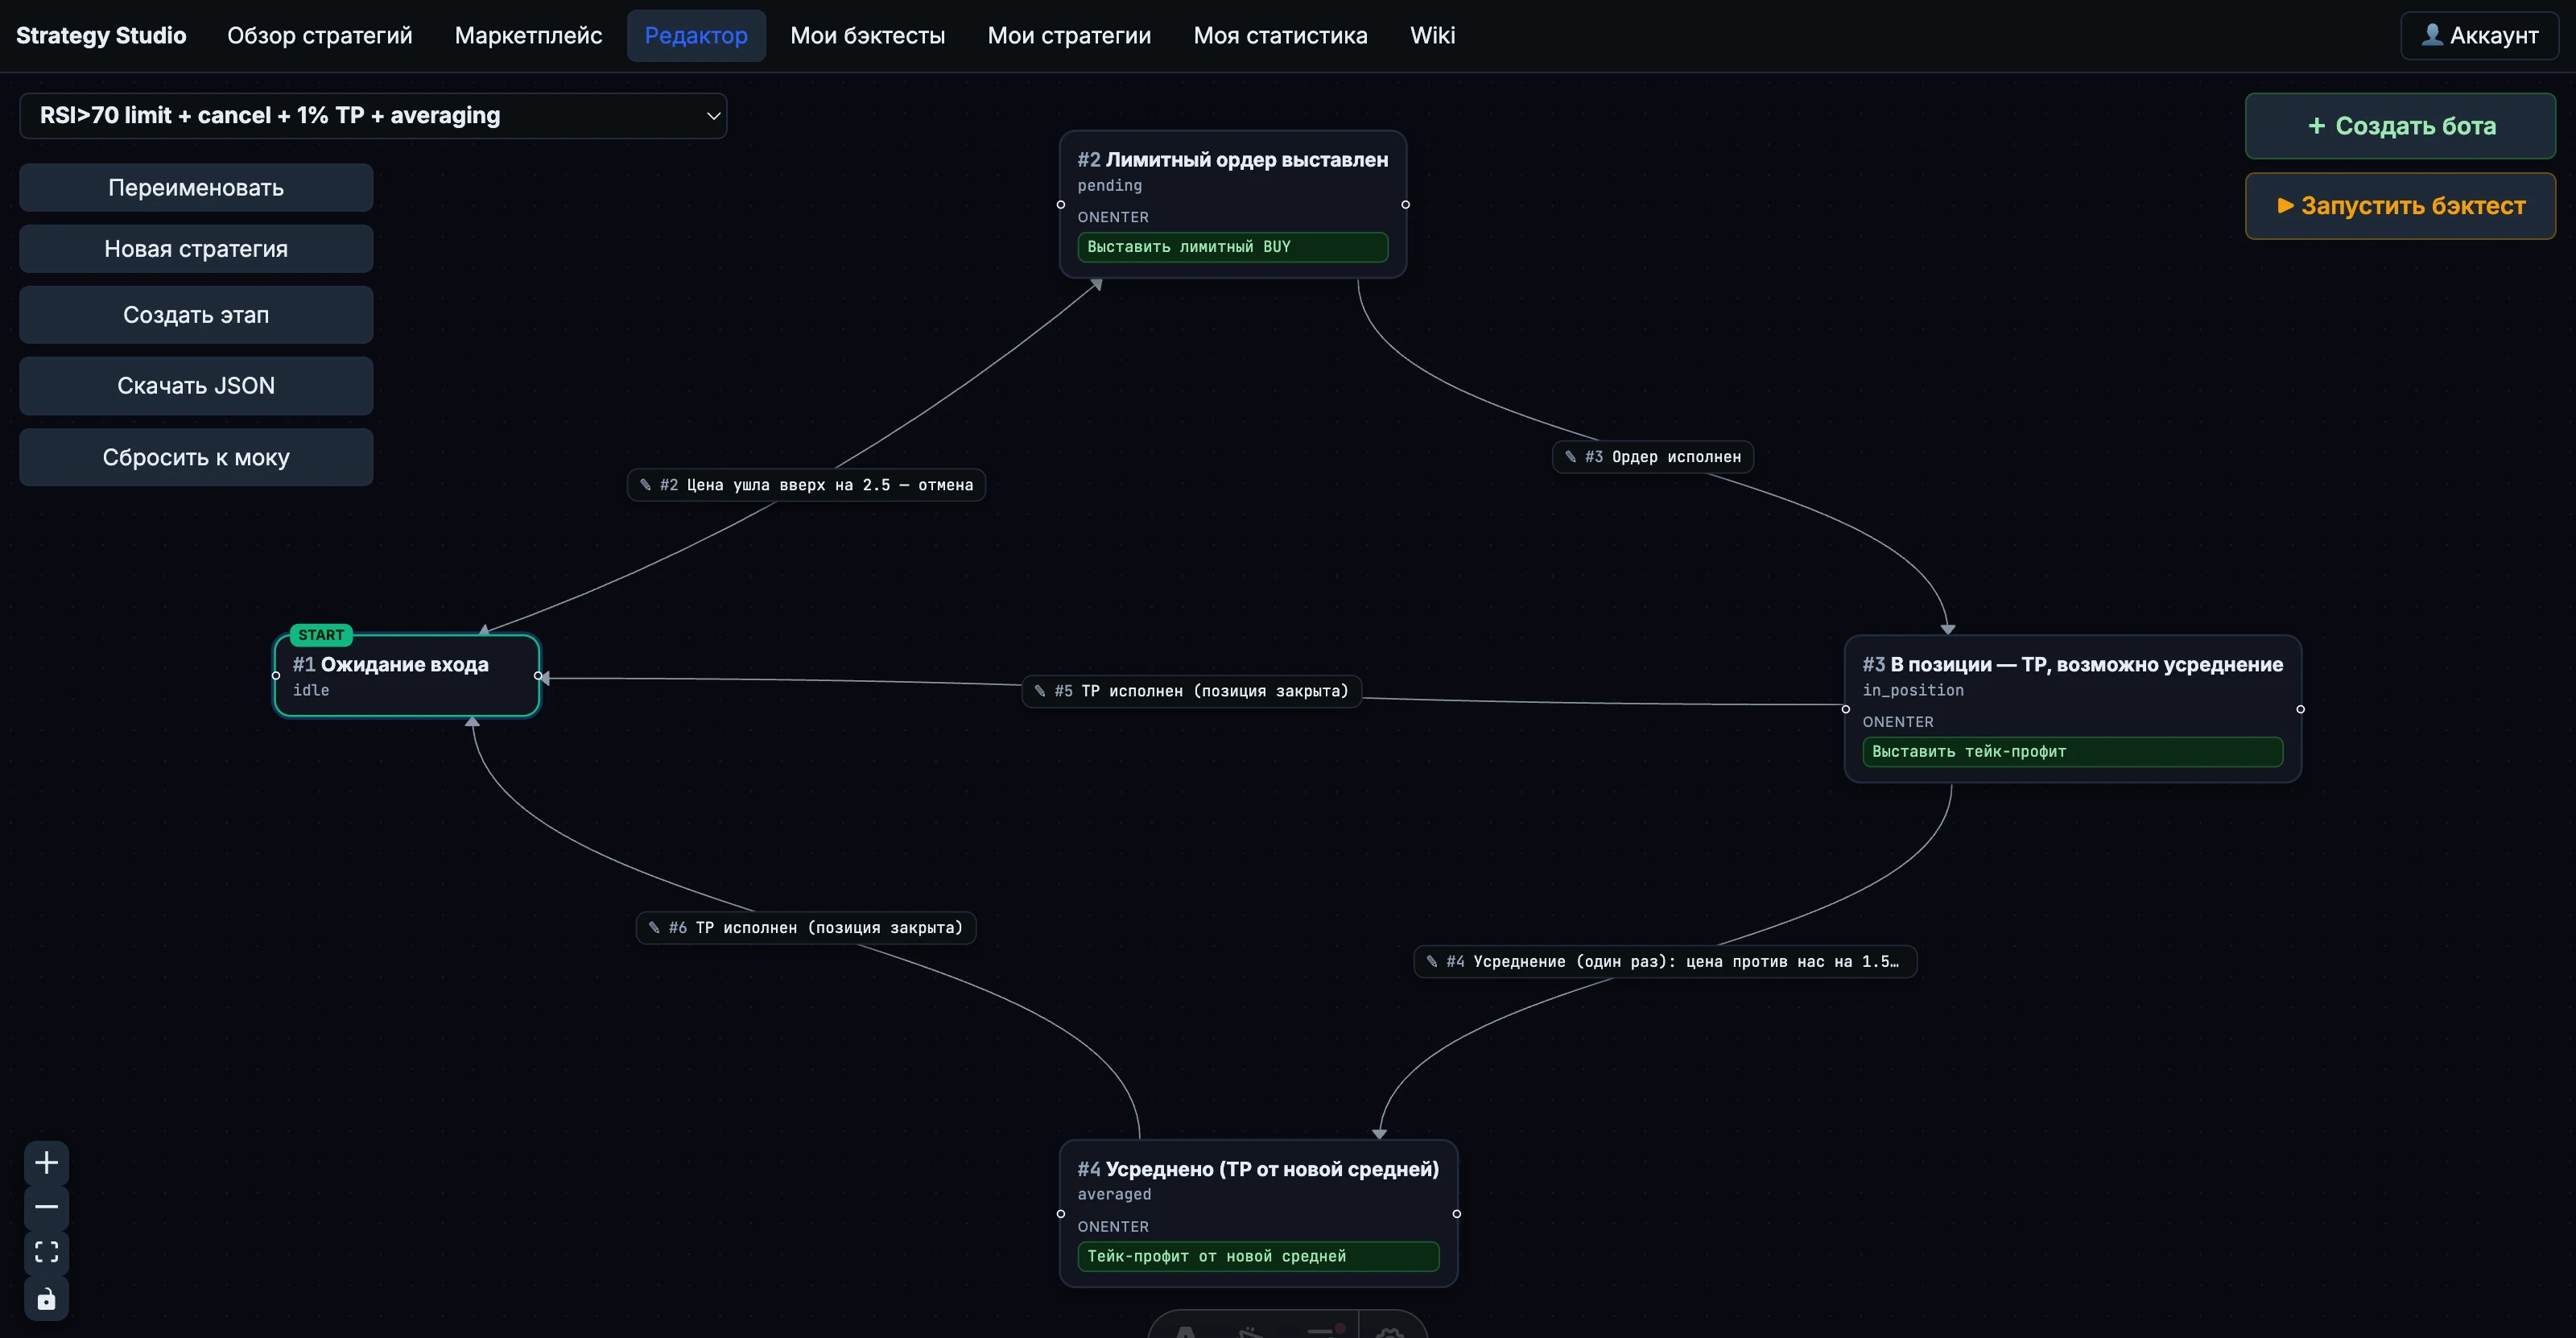Go to Мои бэктесты tab
The image size is (2576, 1338).
867,35
